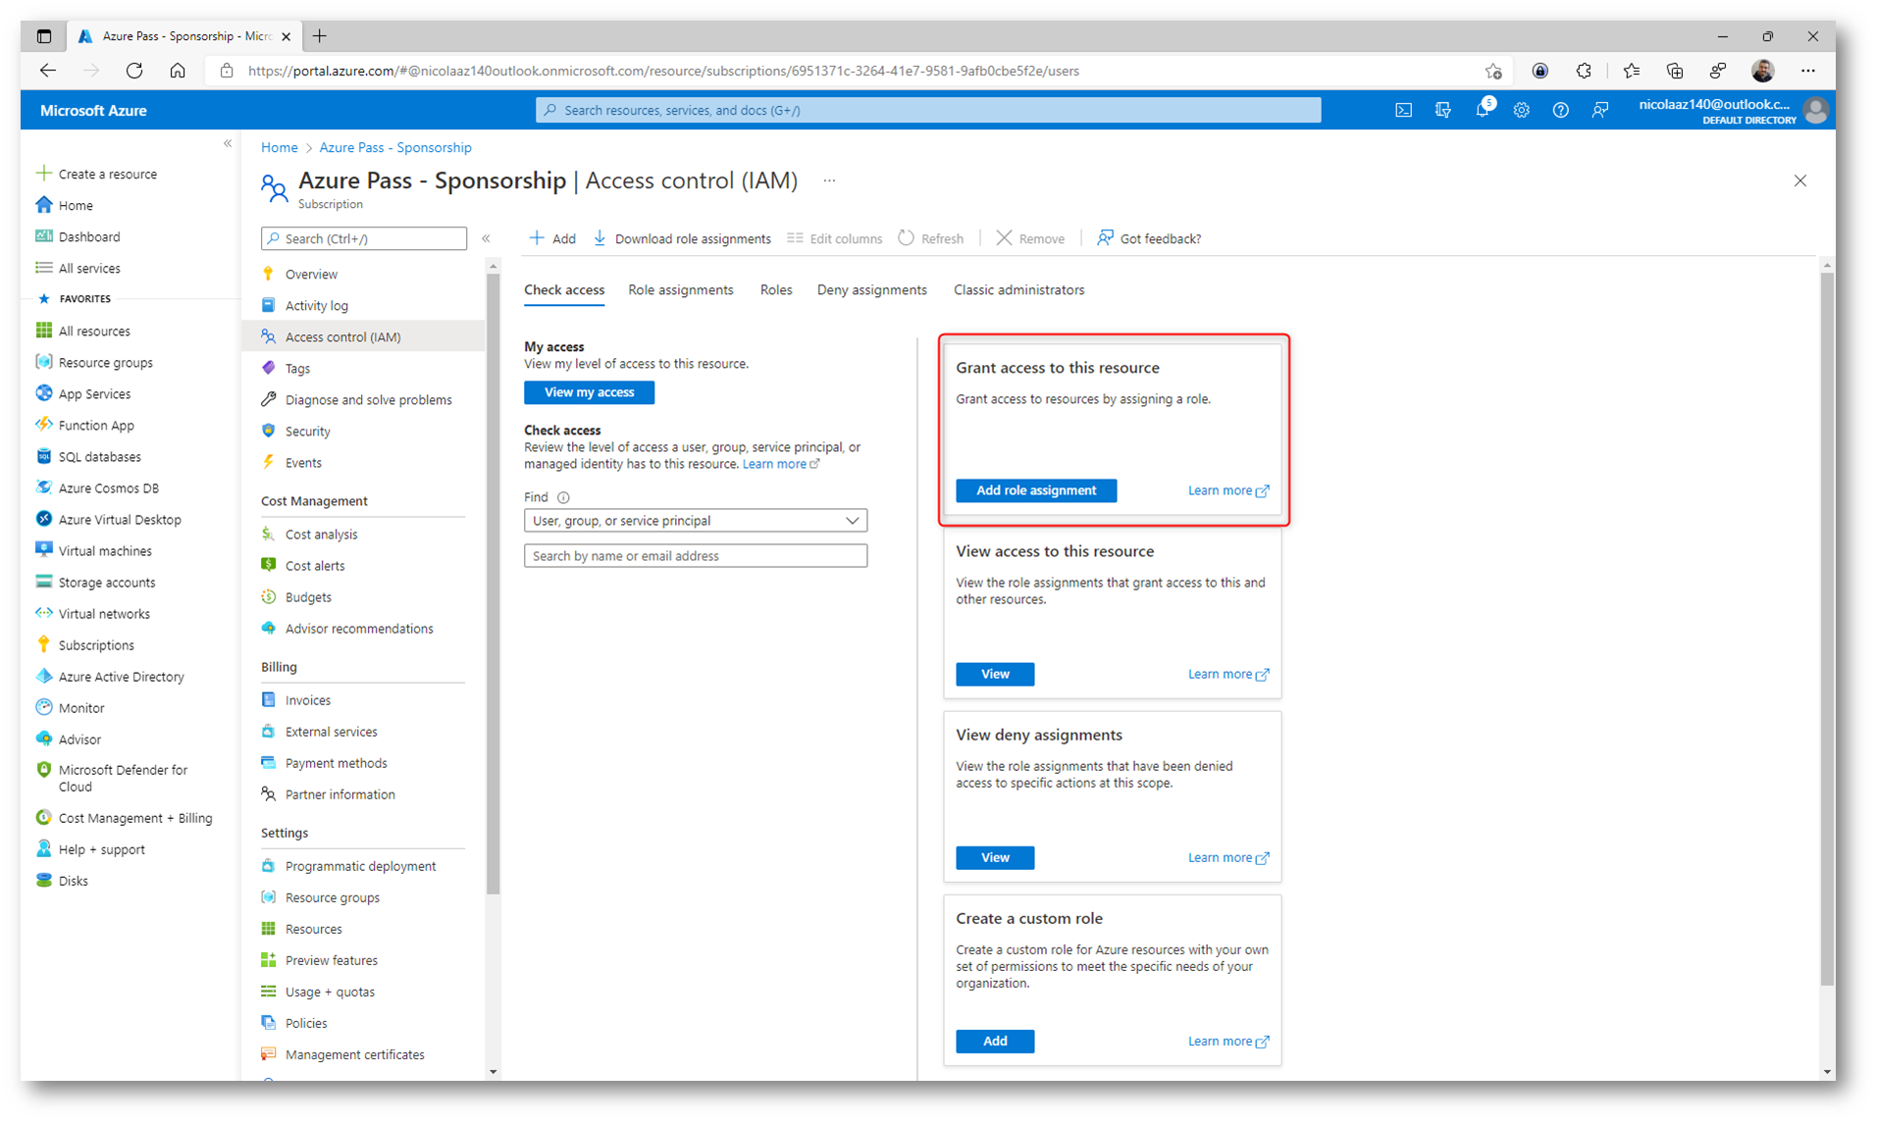The image size is (1877, 1122).
Task: Click the SQL databases icon in sidebar
Action: coord(44,456)
